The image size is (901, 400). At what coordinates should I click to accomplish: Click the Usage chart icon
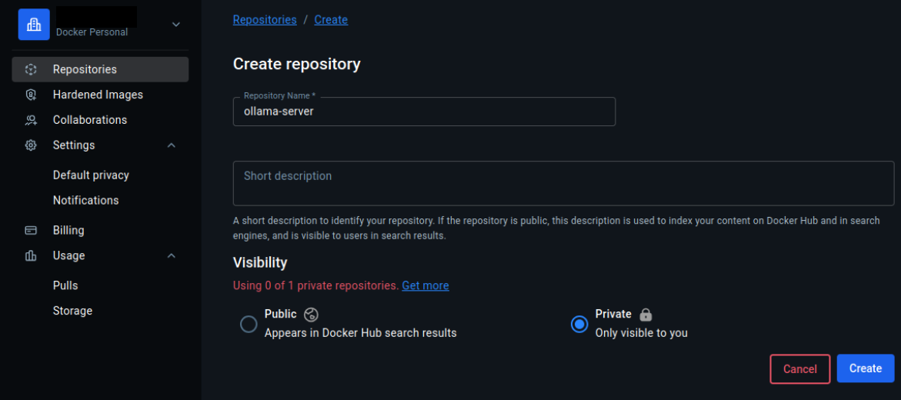click(x=31, y=255)
